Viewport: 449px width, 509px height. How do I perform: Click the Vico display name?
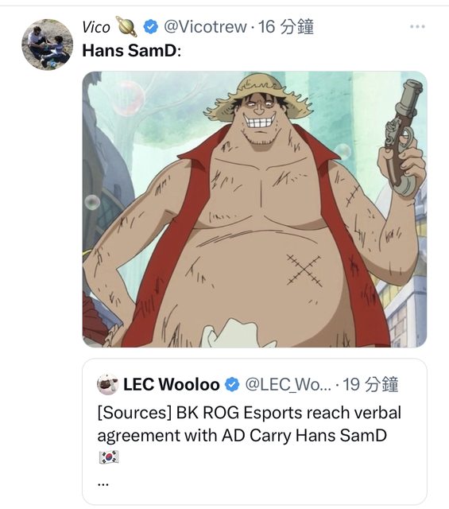pos(96,27)
